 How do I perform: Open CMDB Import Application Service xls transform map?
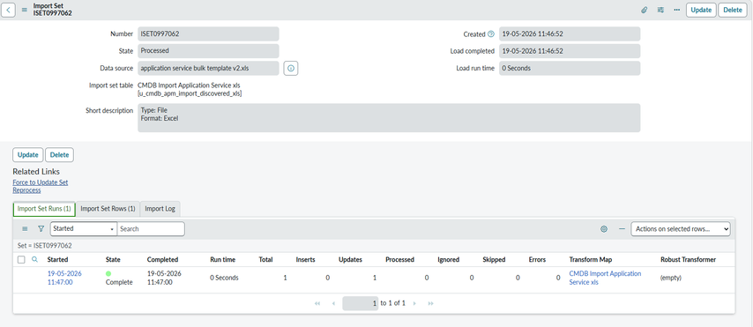coord(605,278)
